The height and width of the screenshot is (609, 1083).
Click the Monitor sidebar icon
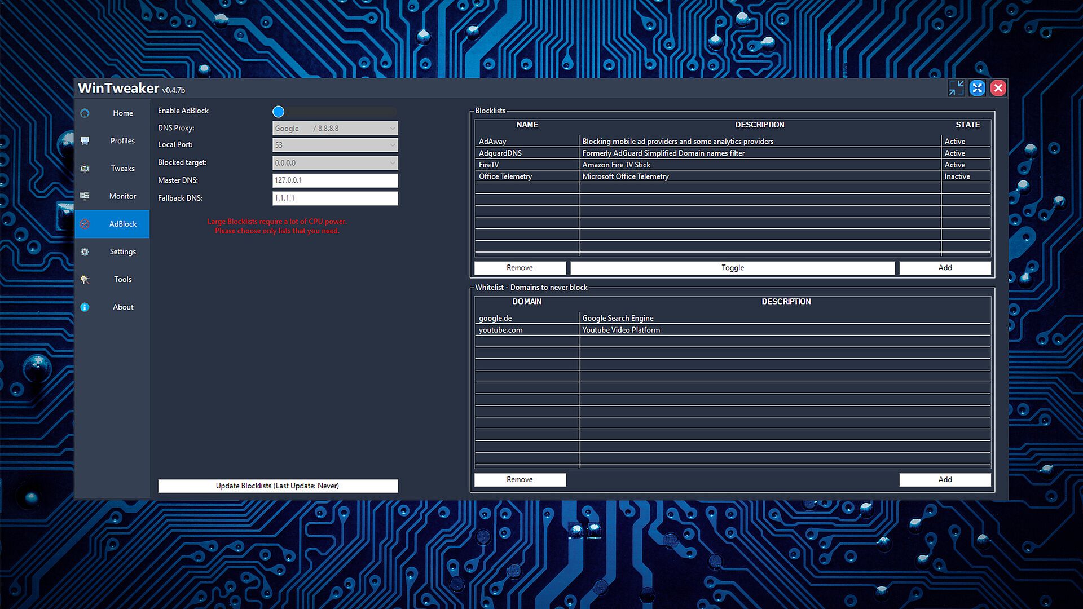[x=85, y=196]
